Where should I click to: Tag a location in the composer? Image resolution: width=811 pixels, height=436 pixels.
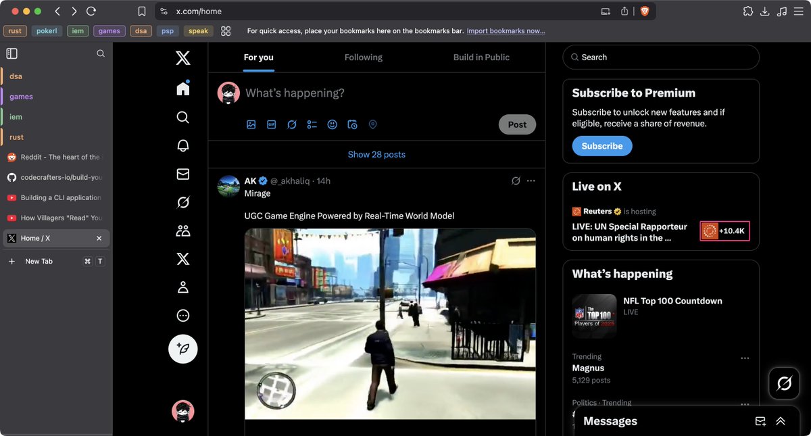pyautogui.click(x=372, y=124)
